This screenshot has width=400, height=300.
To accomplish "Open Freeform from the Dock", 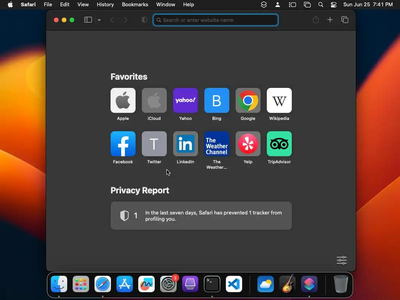I will click(x=146, y=284).
